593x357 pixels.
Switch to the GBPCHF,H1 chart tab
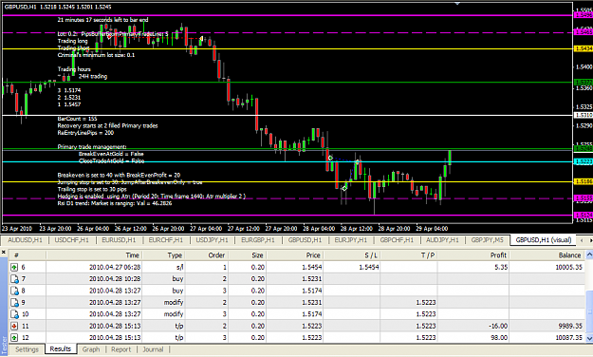(397, 240)
